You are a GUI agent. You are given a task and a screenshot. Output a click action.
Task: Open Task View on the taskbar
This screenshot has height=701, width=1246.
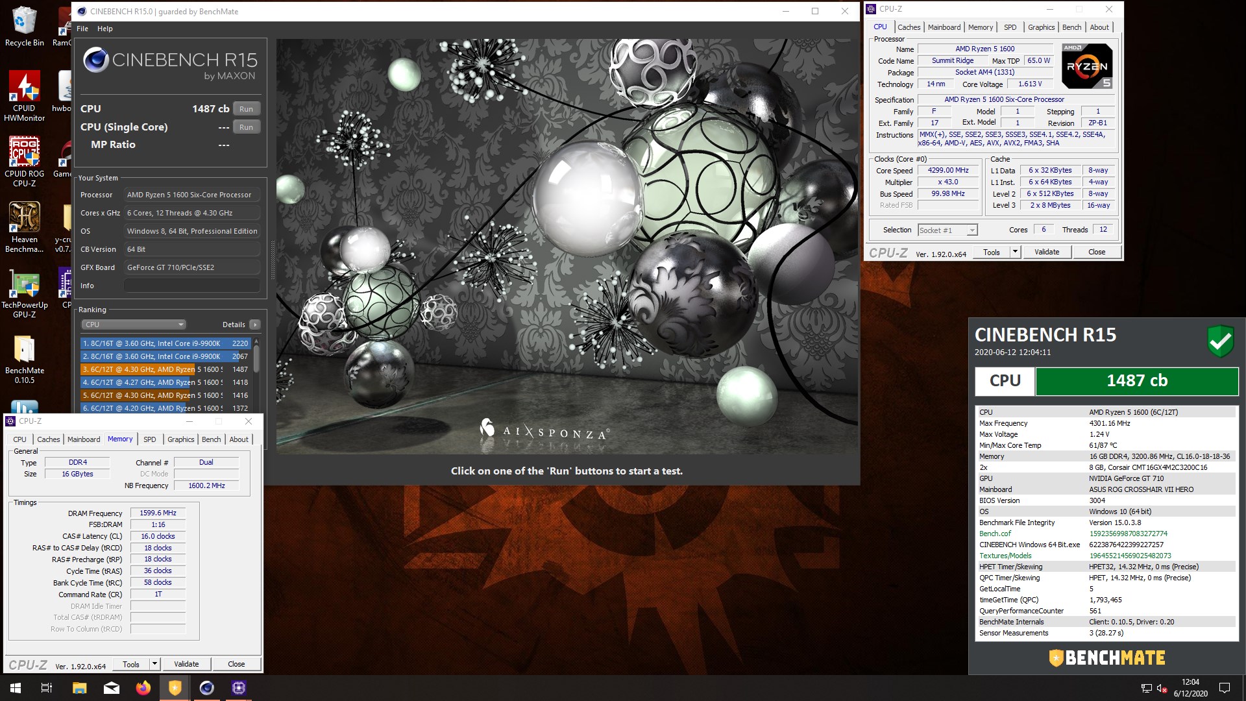[47, 688]
